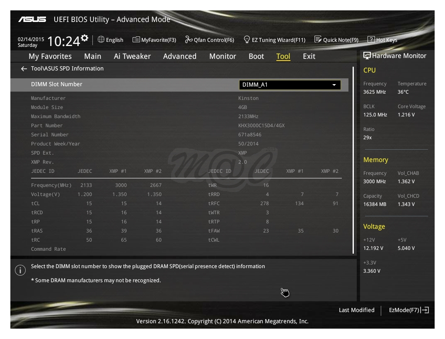Click the Hardware Monitor screen icon
The height and width of the screenshot is (339, 445).
pos(367,56)
